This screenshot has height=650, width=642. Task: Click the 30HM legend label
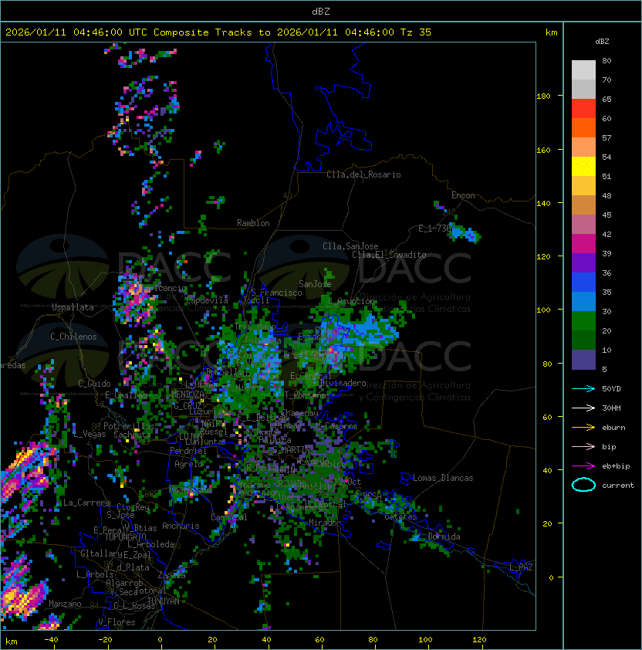(611, 408)
